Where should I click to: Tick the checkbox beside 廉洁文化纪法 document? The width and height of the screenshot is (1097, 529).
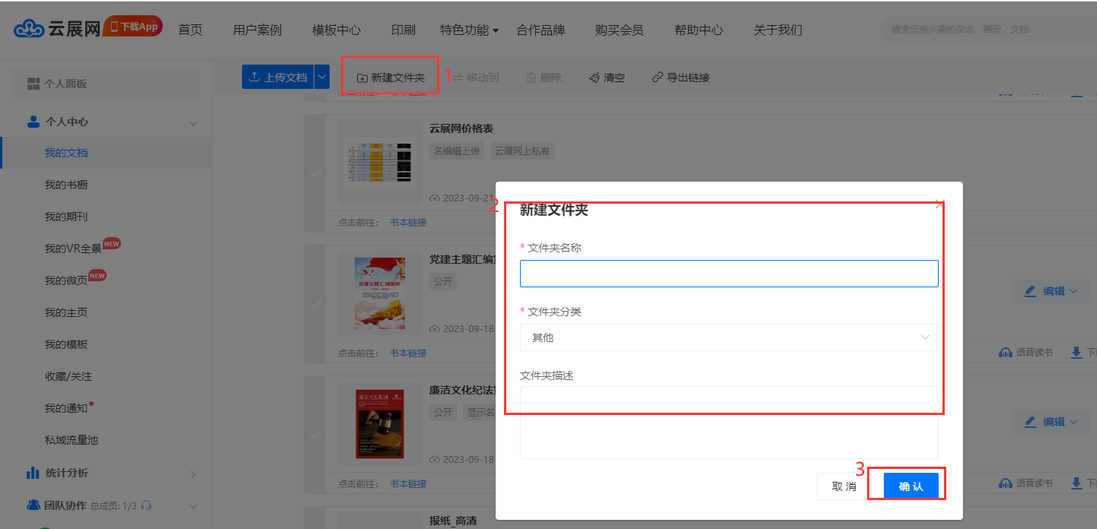coord(315,435)
